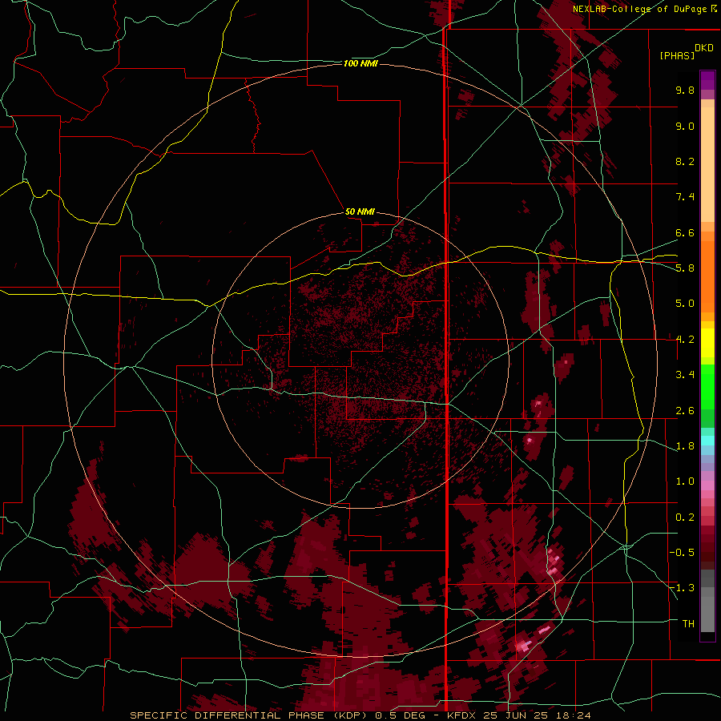Click the 100 NMI range ring label
Viewport: 721px width, 721px height.
coord(360,63)
